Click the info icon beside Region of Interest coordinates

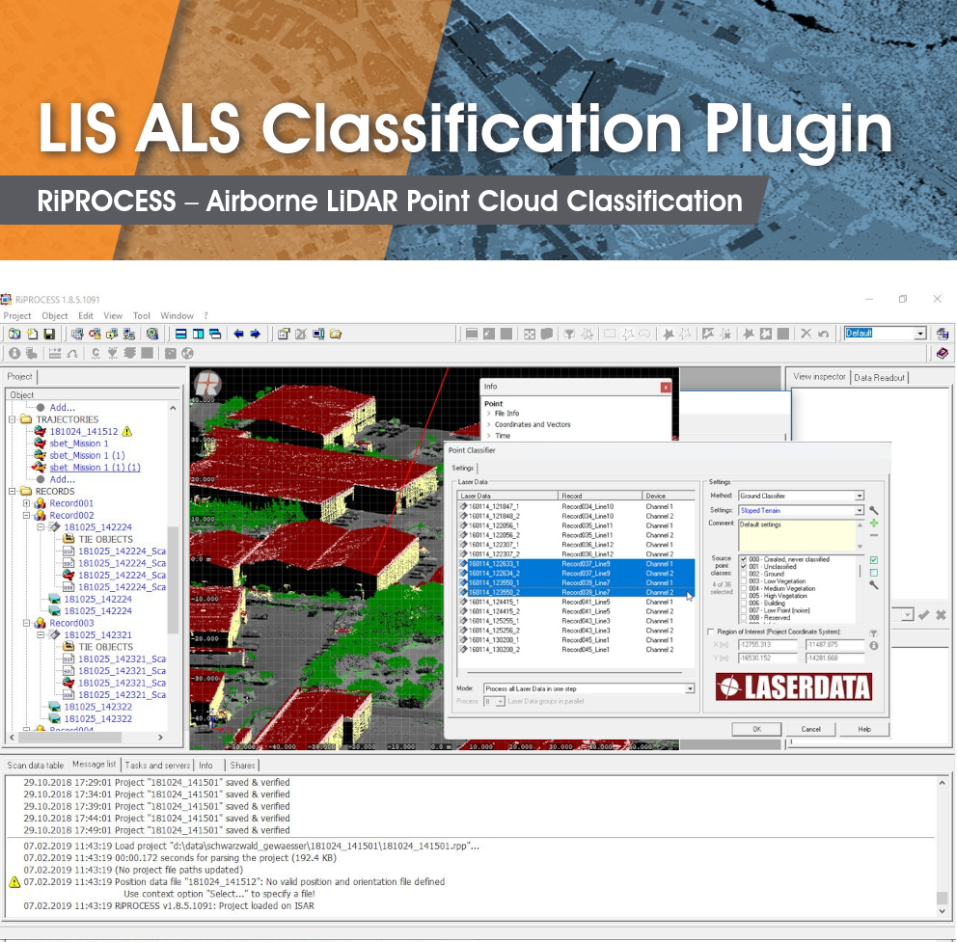tap(874, 645)
